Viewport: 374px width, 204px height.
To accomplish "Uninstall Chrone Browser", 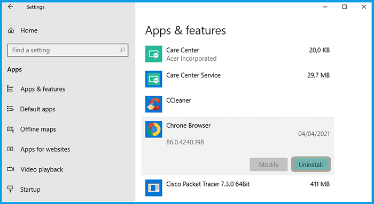I will 311,164.
